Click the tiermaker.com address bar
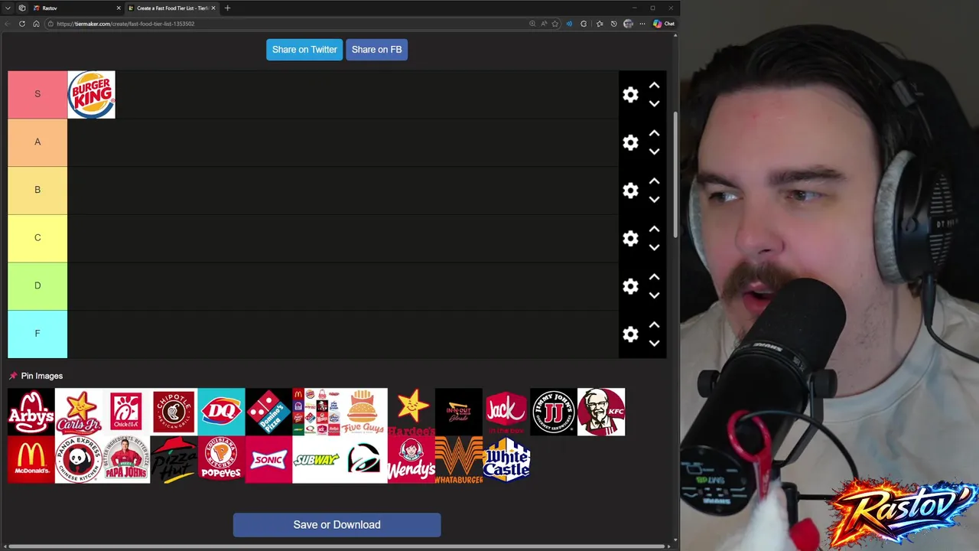This screenshot has width=979, height=551. click(283, 24)
